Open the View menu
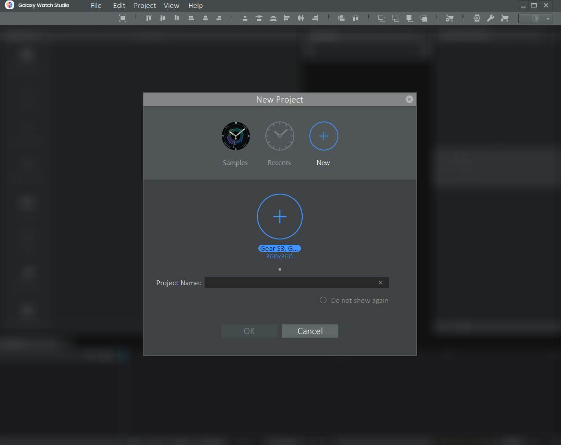 172,6
